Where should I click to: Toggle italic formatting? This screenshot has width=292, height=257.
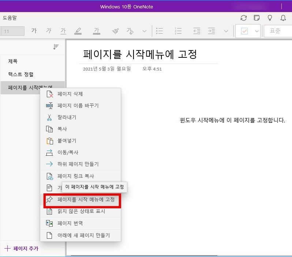coord(49,31)
